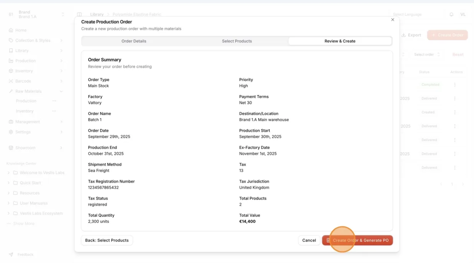The width and height of the screenshot is (474, 263).
Task: Click the User Manualss folder icon
Action: (x=15, y=203)
